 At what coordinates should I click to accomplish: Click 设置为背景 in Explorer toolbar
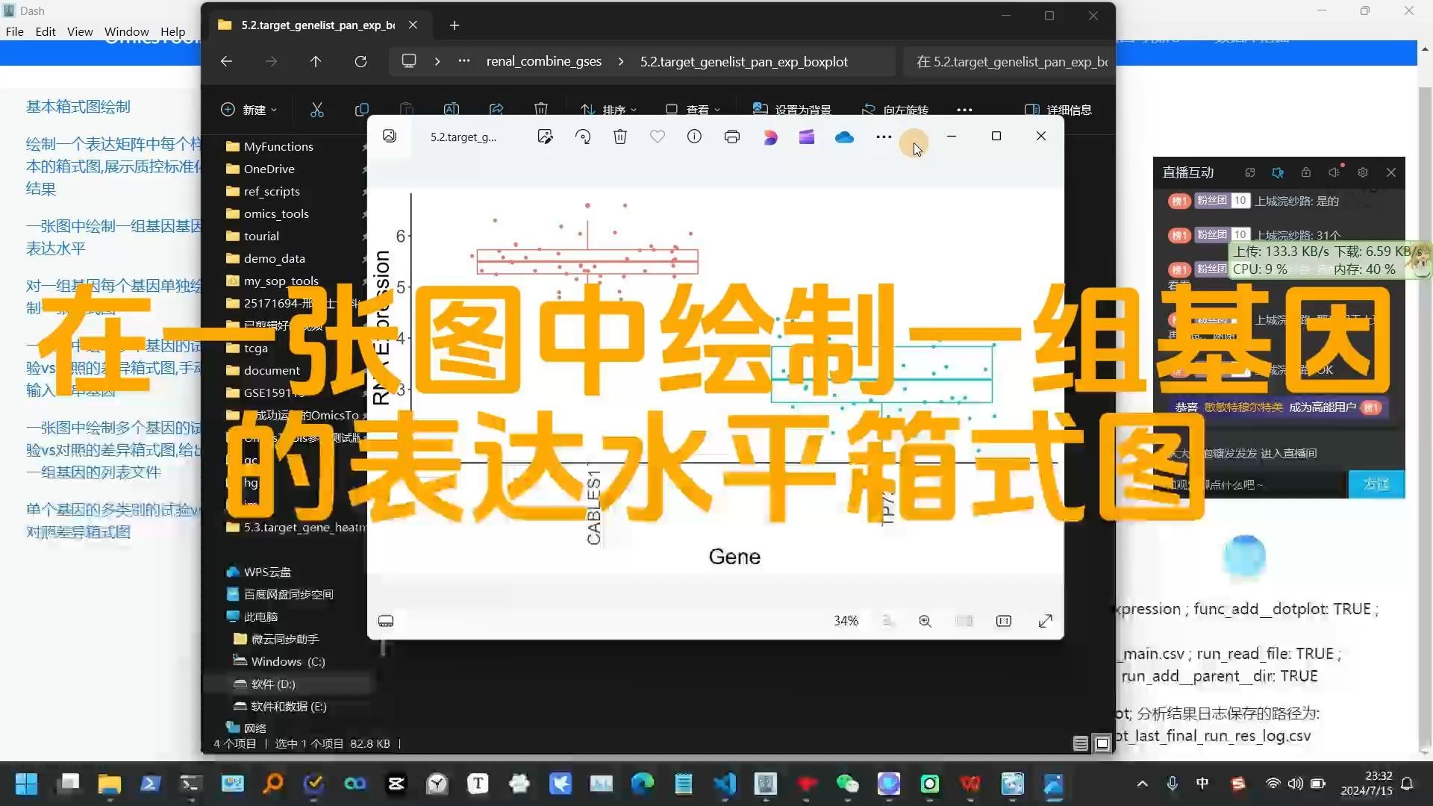pos(792,110)
